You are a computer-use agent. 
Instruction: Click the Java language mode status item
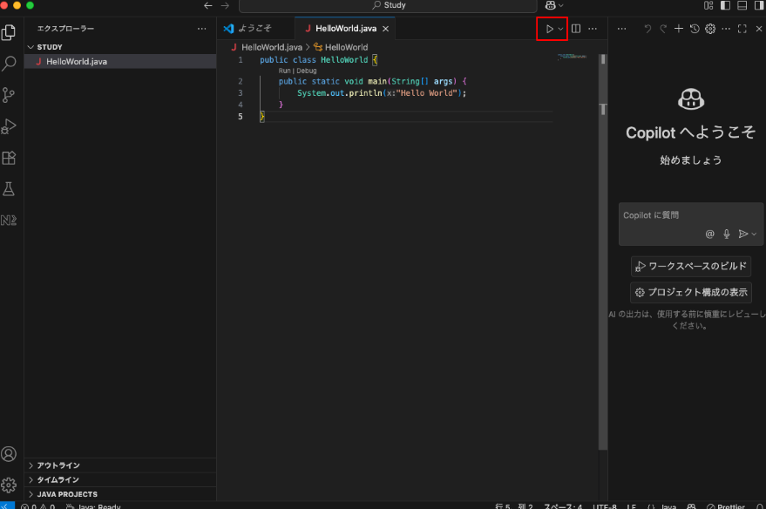(x=668, y=506)
